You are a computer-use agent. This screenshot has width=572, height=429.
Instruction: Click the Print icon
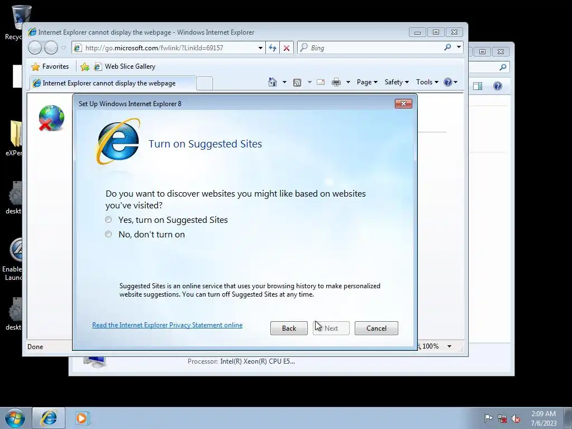(x=336, y=82)
